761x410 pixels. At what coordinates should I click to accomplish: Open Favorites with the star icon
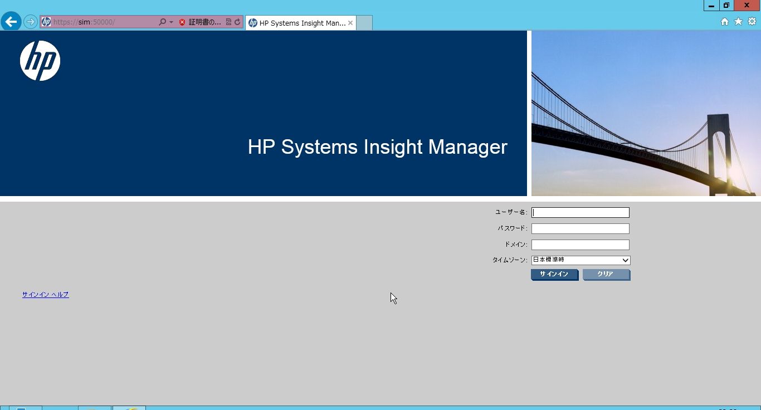(x=739, y=22)
